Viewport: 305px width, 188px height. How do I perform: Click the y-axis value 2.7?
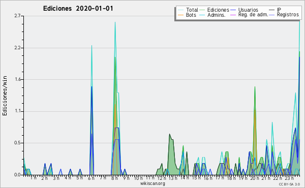pos(17,16)
